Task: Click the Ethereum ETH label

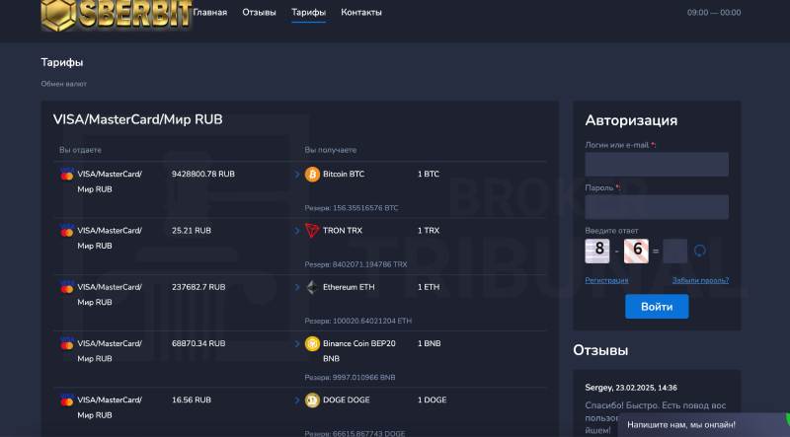Action: pyautogui.click(x=349, y=287)
